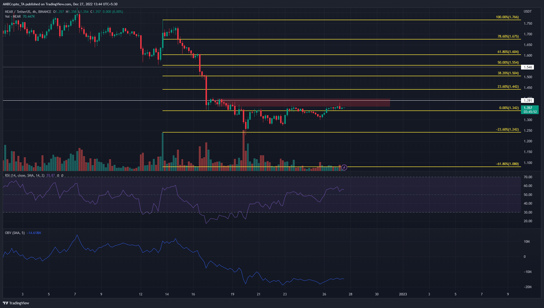Click the C1.357 close price readout
This screenshot has width=544, height=308.
click(x=96, y=12)
